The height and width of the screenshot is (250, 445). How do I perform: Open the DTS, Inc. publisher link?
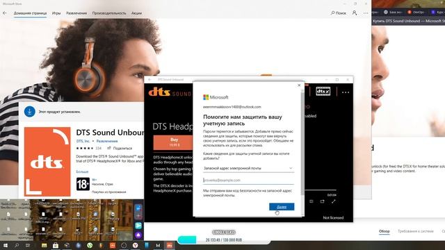click(83, 141)
